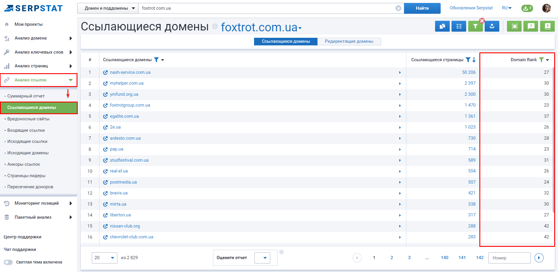558x272 pixels.
Task: Open the column settings toolbar icon
Action: pos(459,26)
